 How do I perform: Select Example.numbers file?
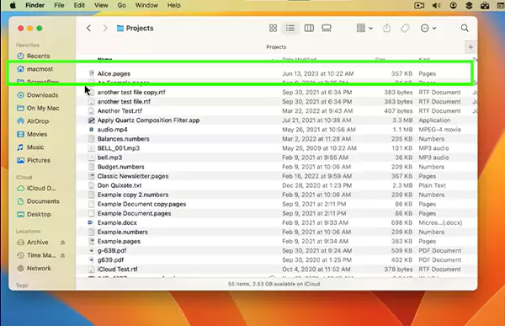pos(276,232)
